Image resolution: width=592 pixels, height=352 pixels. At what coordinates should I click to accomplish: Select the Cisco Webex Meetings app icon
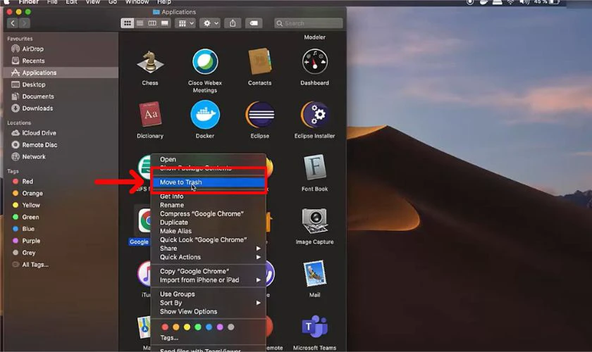(205, 62)
